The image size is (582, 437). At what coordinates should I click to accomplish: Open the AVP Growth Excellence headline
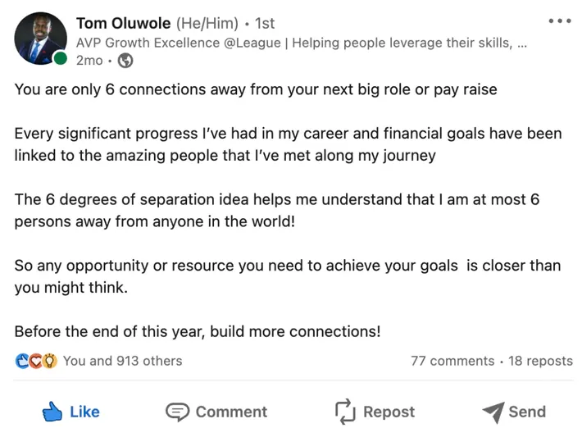click(x=302, y=43)
